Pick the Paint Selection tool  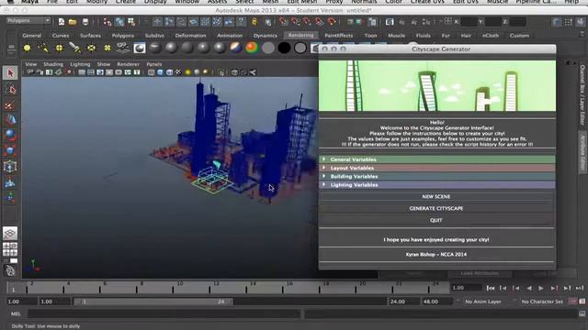[x=10, y=105]
